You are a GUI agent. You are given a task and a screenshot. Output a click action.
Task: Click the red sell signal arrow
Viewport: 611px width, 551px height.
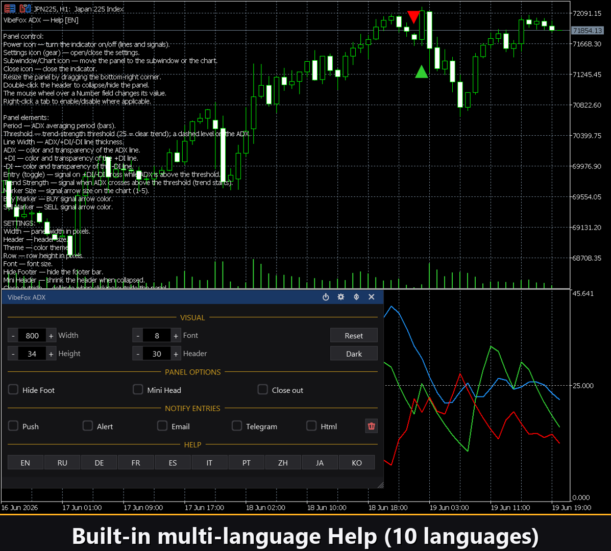pos(413,16)
